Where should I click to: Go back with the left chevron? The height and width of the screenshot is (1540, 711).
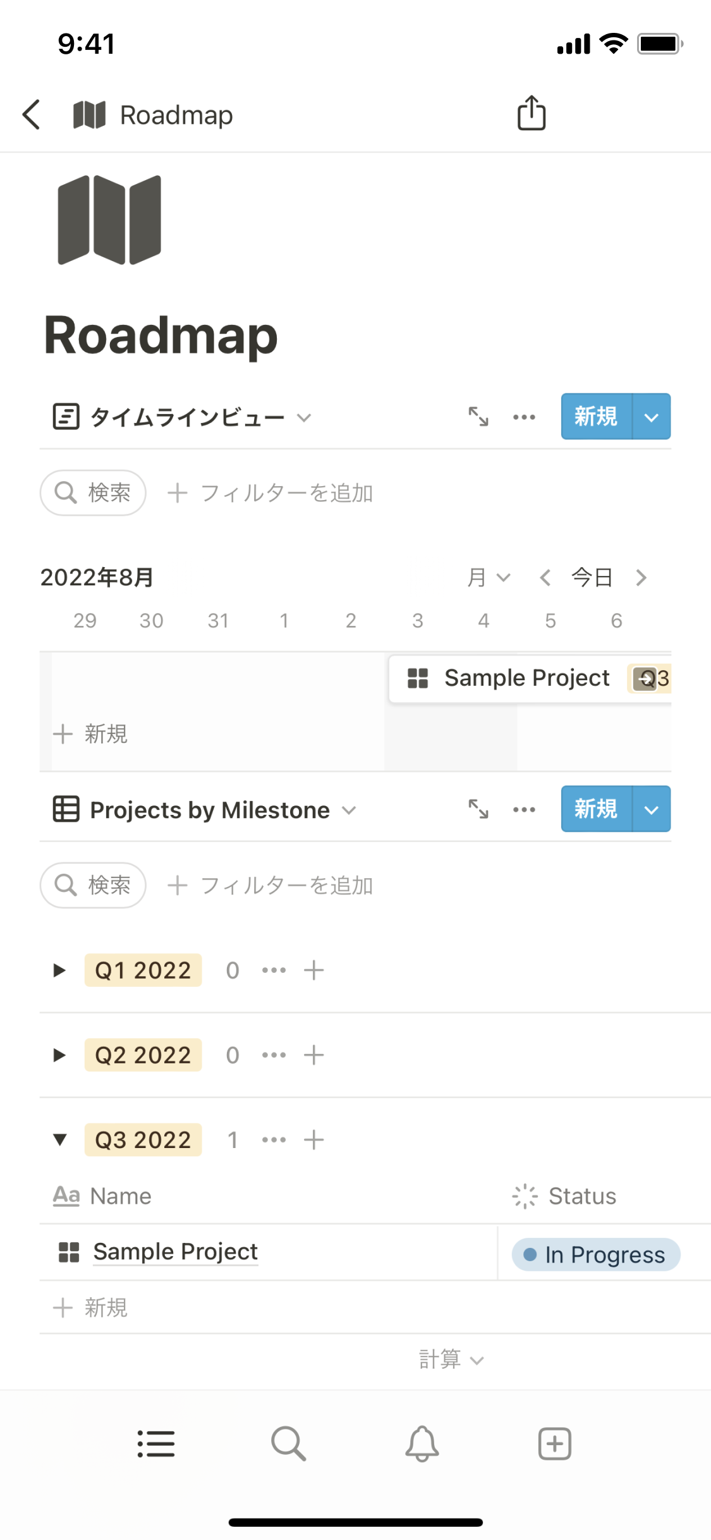point(32,114)
